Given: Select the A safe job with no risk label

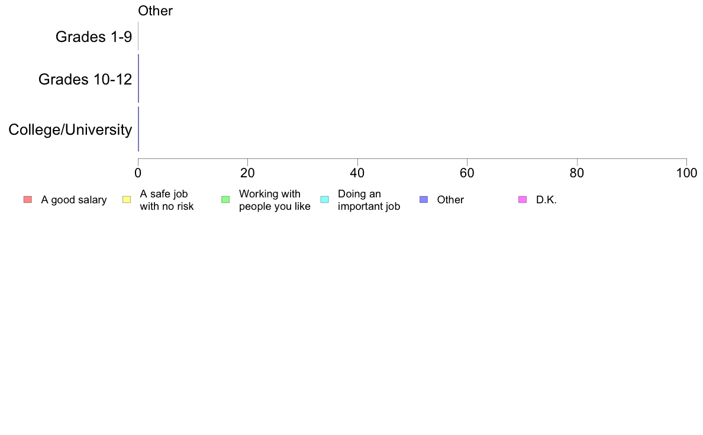Looking at the screenshot, I should click(167, 200).
